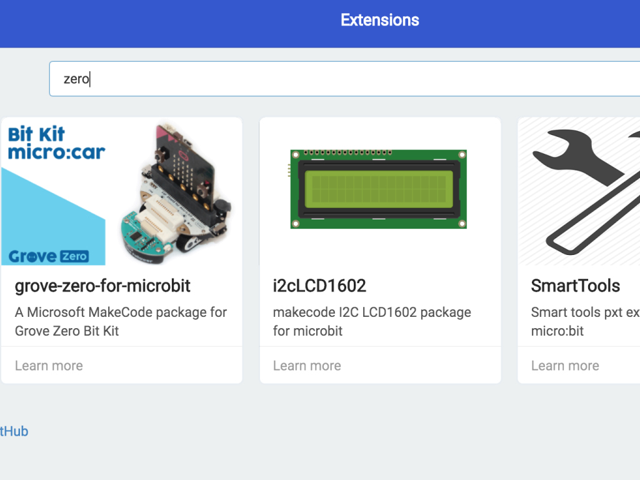This screenshot has height=480, width=640.
Task: Open Learn more for i2cLCD1602
Action: (307, 366)
